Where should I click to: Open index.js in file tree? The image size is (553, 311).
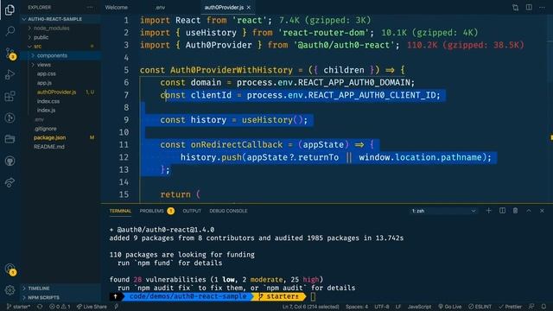pyautogui.click(x=46, y=111)
